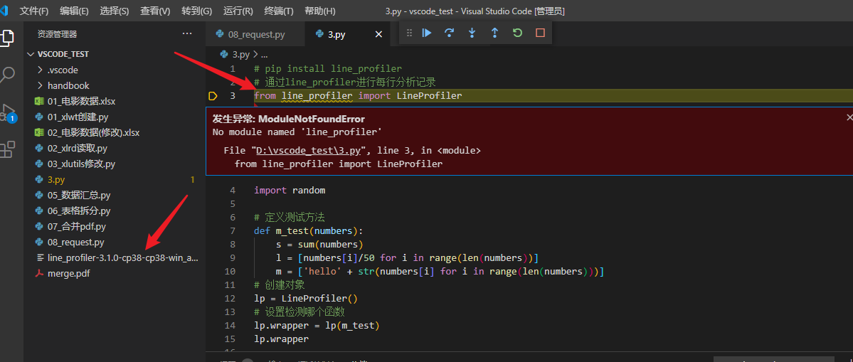Open the 选择(S) menu

point(115,11)
